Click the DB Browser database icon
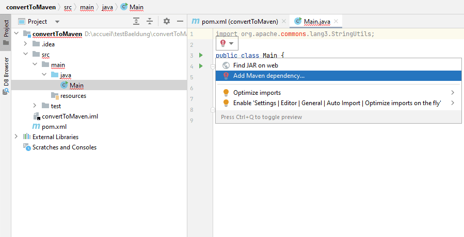 coord(6,92)
